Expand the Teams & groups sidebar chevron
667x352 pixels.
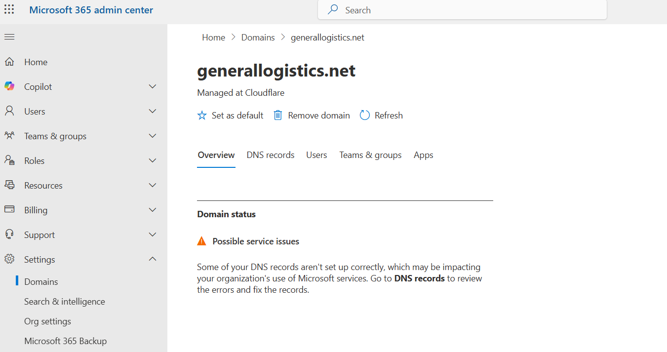(x=153, y=136)
